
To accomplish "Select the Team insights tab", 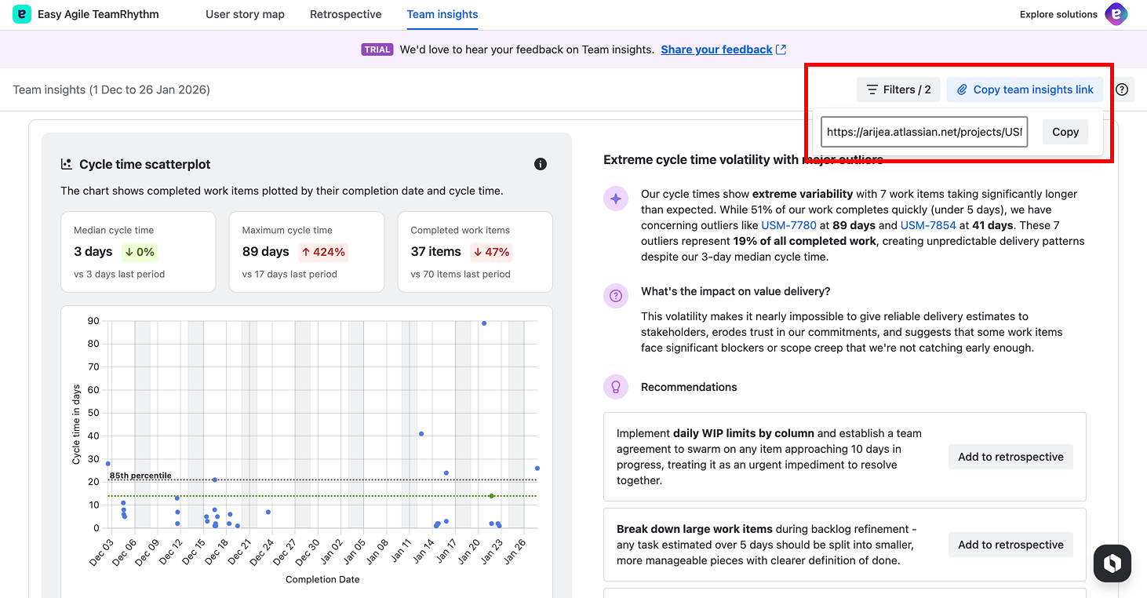I will (442, 14).
